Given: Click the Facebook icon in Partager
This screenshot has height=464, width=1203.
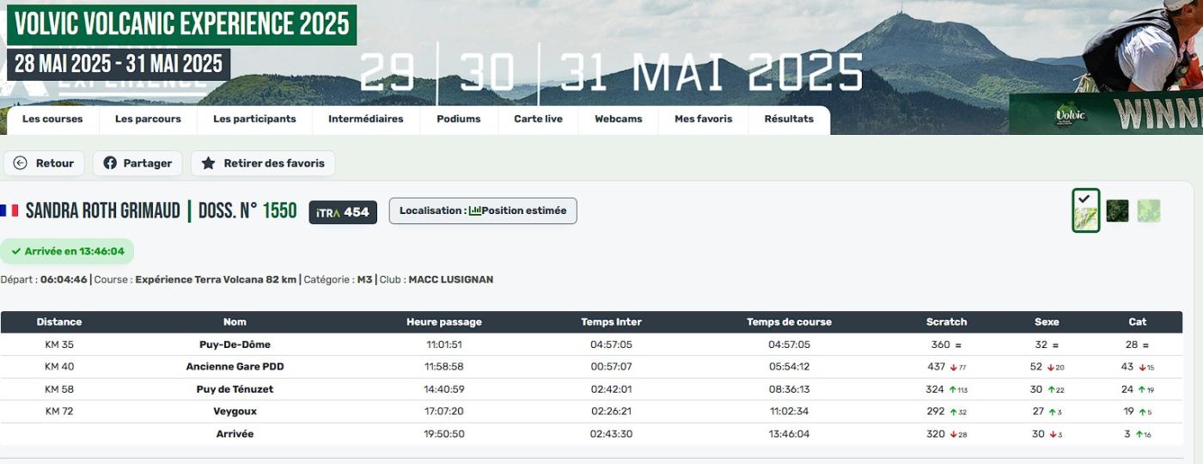Looking at the screenshot, I should click(110, 163).
